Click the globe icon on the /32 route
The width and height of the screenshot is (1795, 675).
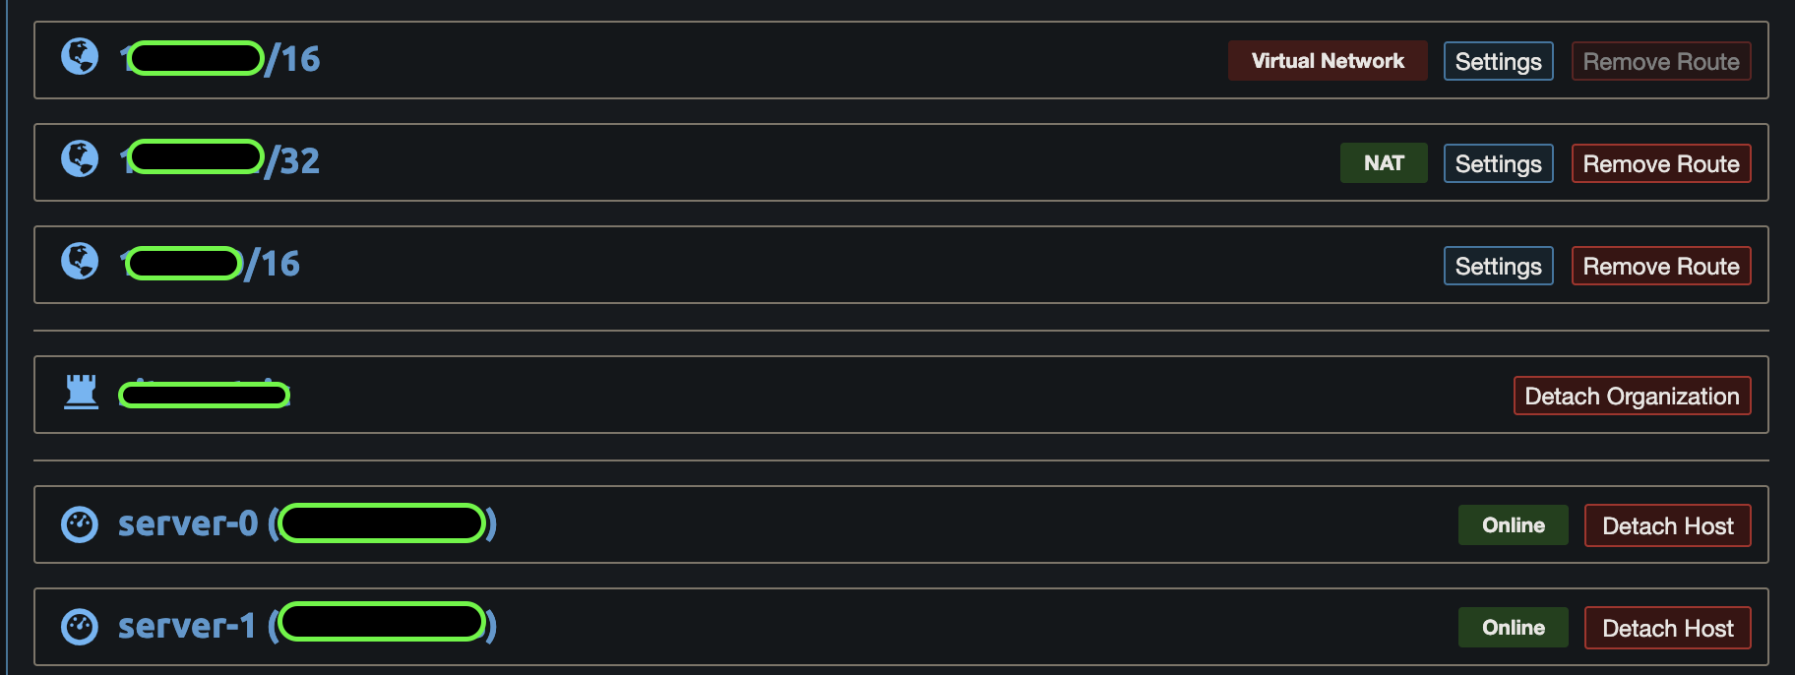80,159
